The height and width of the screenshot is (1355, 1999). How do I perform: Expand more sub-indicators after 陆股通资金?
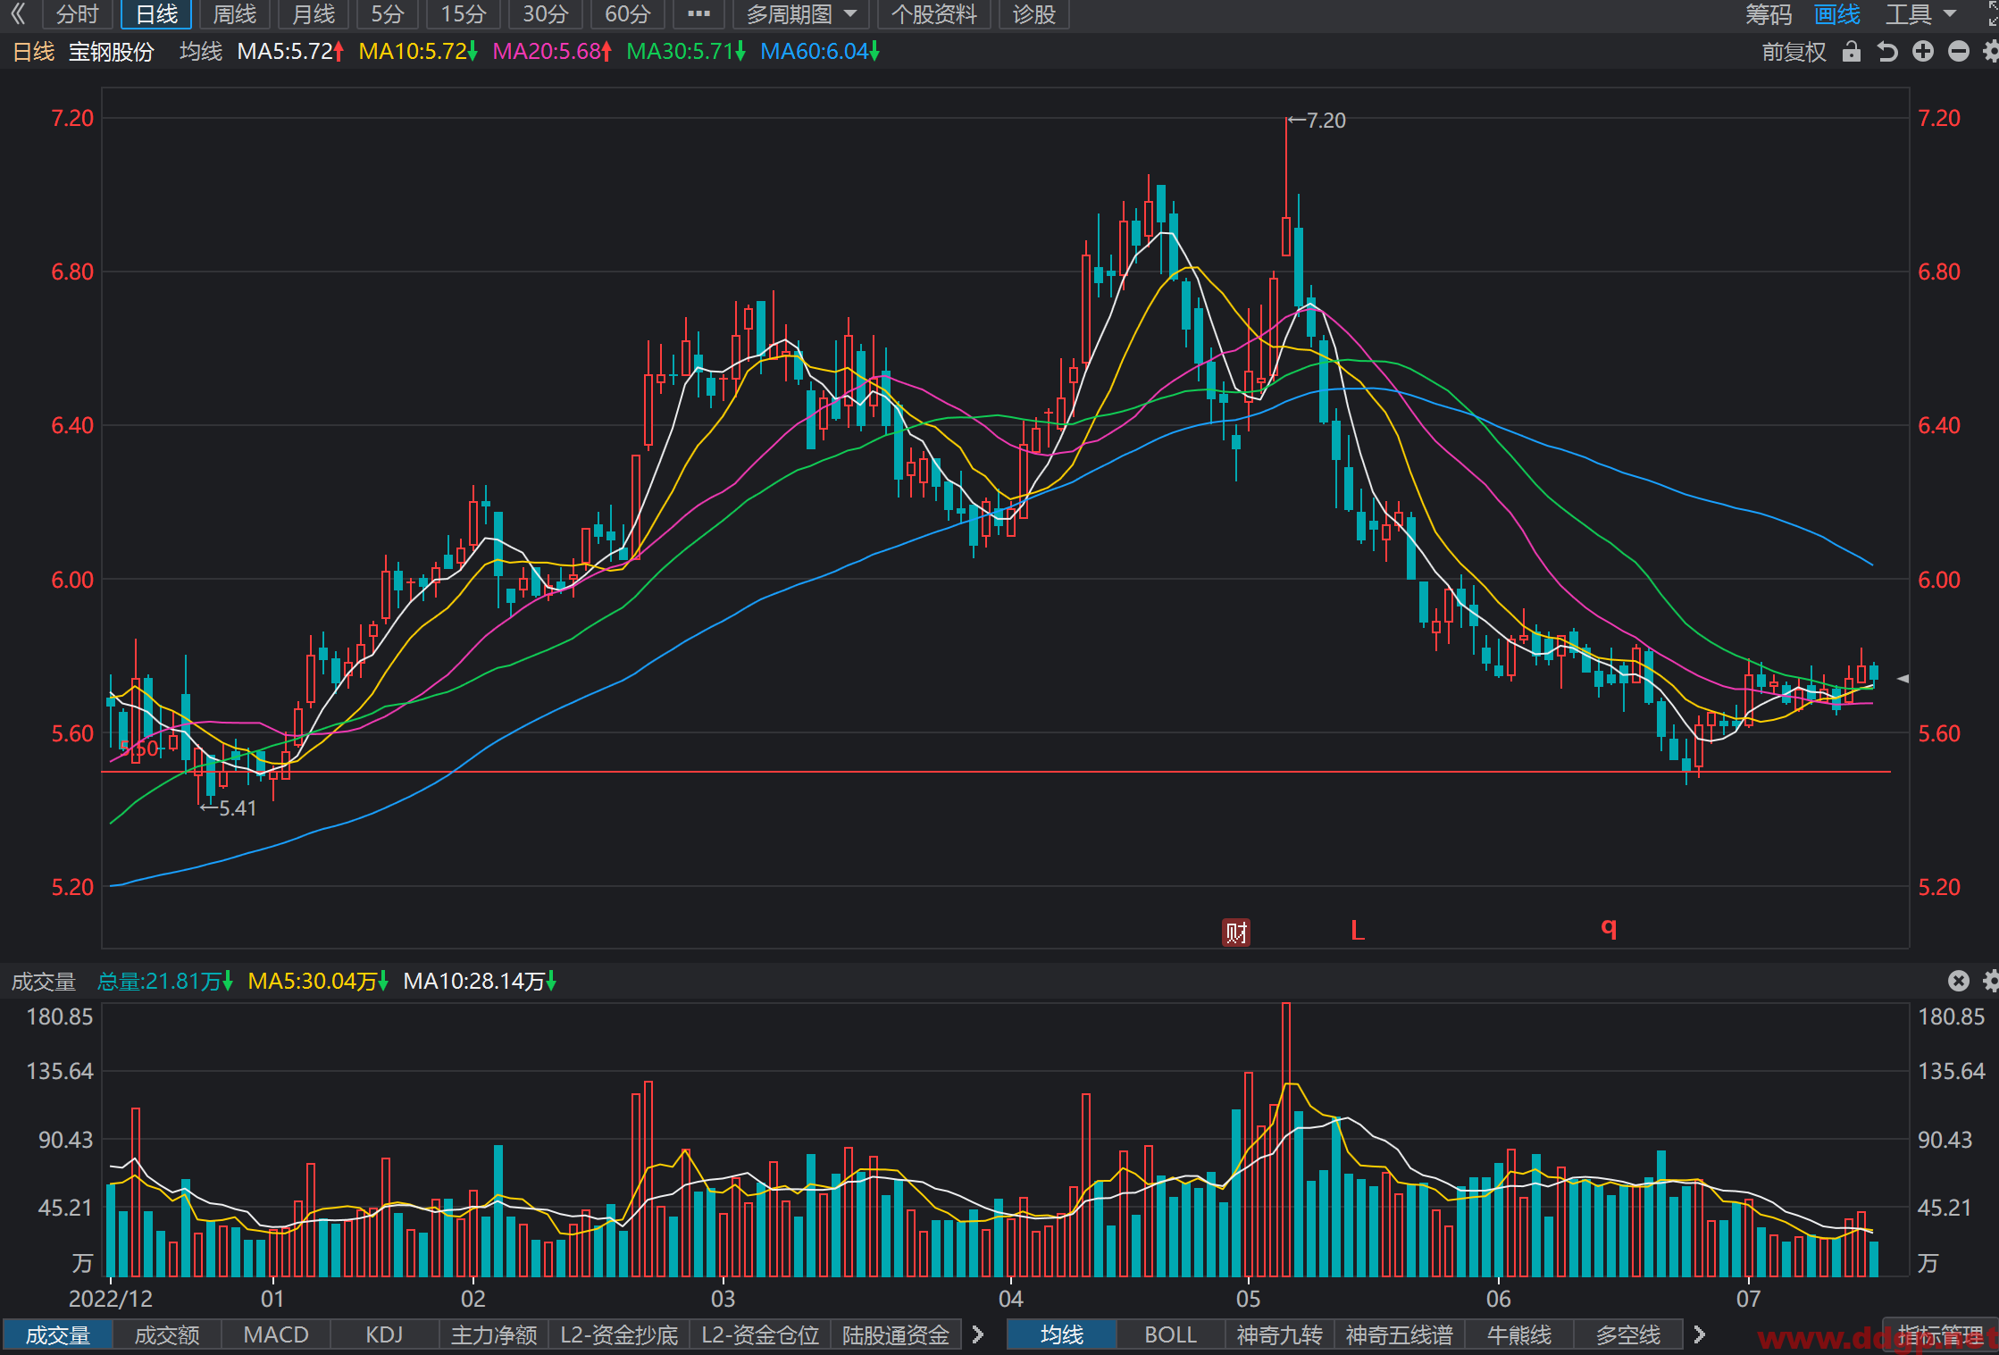(978, 1334)
